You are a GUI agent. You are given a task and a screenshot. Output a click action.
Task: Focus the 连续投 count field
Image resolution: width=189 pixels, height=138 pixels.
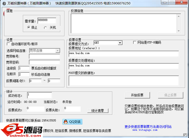pyautogui.click(x=24, y=68)
